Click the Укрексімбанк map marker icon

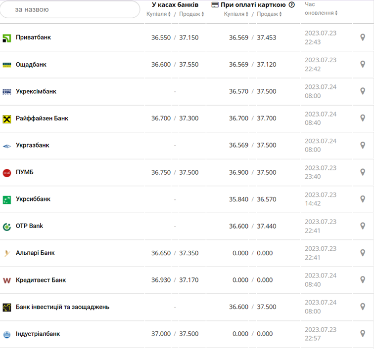tap(363, 91)
